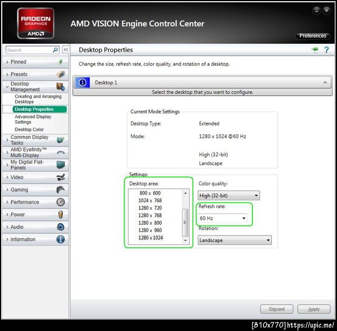The image size is (337, 331).
Task: Open Creating and Arranging Desktops page
Action: click(x=38, y=99)
